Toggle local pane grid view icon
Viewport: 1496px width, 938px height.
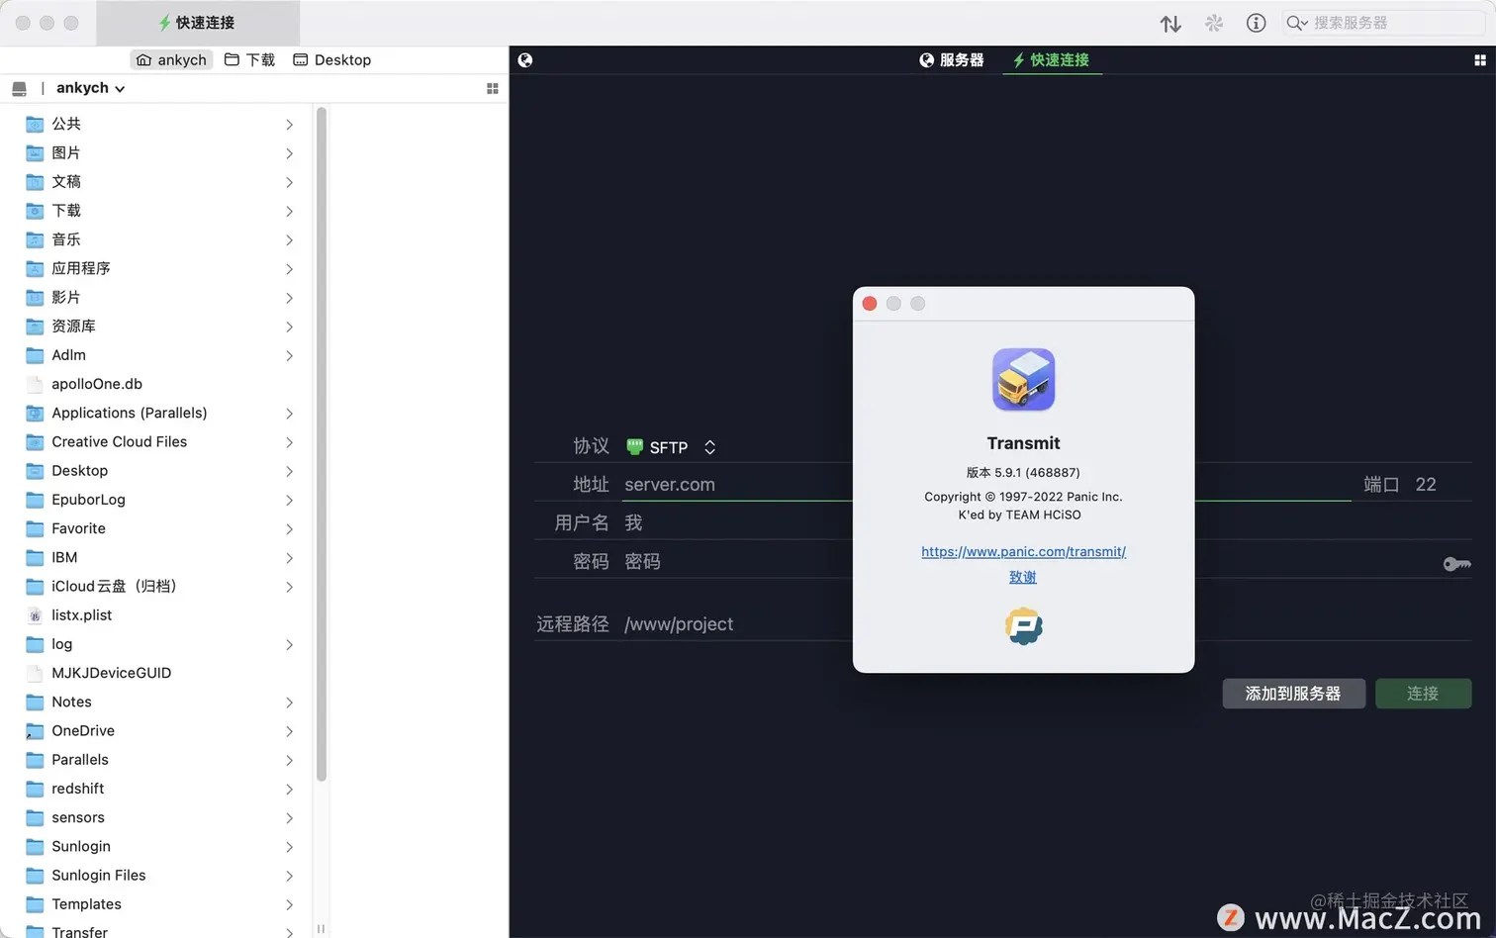[493, 88]
